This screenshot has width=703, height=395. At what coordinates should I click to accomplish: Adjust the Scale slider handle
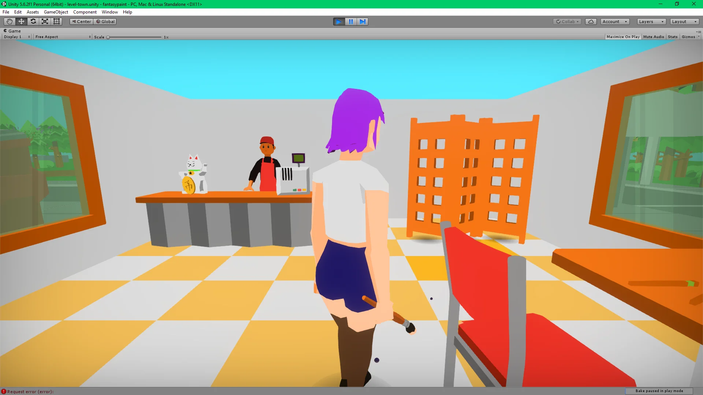point(108,37)
